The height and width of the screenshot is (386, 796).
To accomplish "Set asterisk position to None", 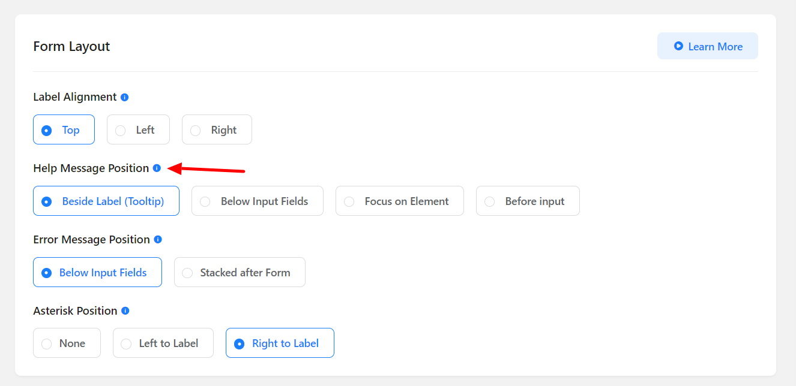I will pyautogui.click(x=67, y=344).
